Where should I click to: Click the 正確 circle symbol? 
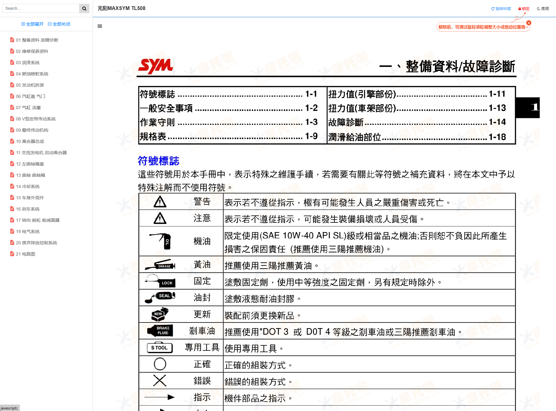pos(160,364)
